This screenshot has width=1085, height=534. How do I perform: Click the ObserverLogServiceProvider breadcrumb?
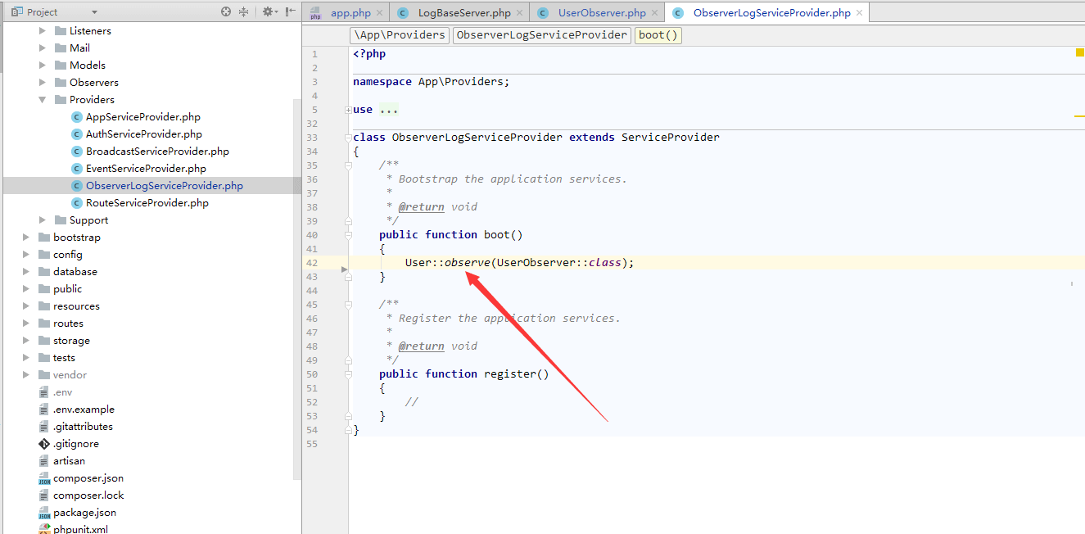pos(542,35)
